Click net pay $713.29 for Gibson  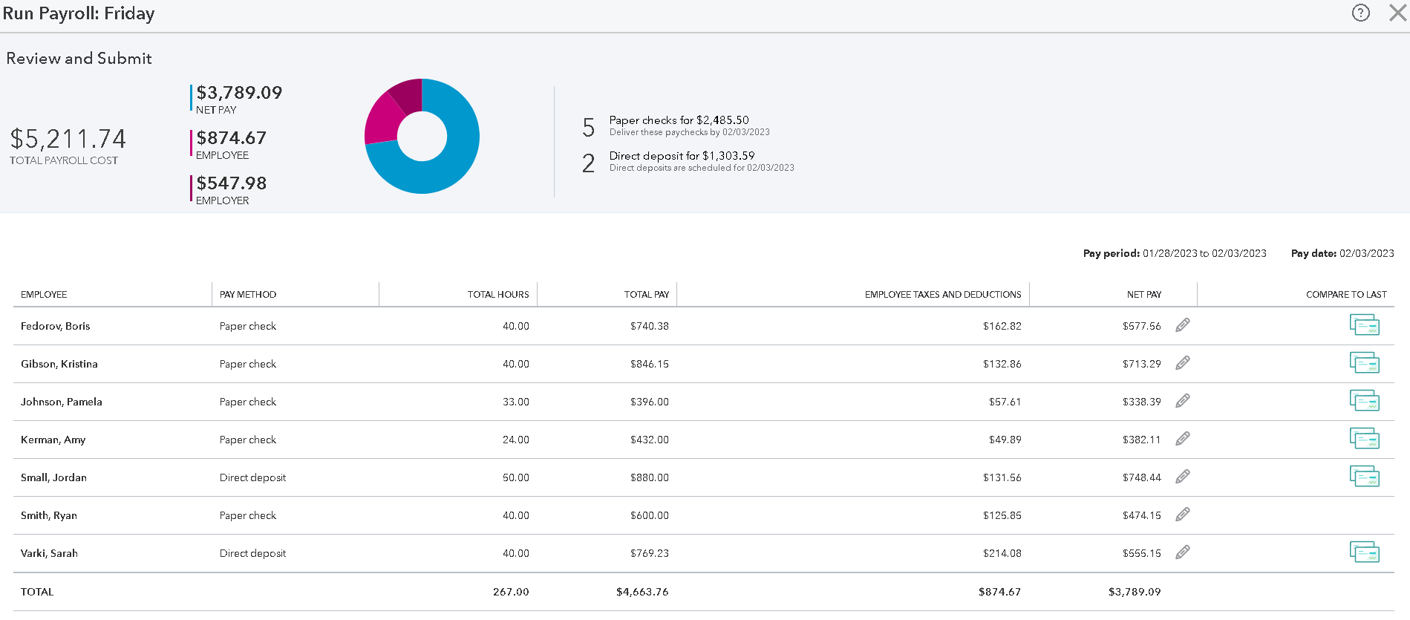1142,364
